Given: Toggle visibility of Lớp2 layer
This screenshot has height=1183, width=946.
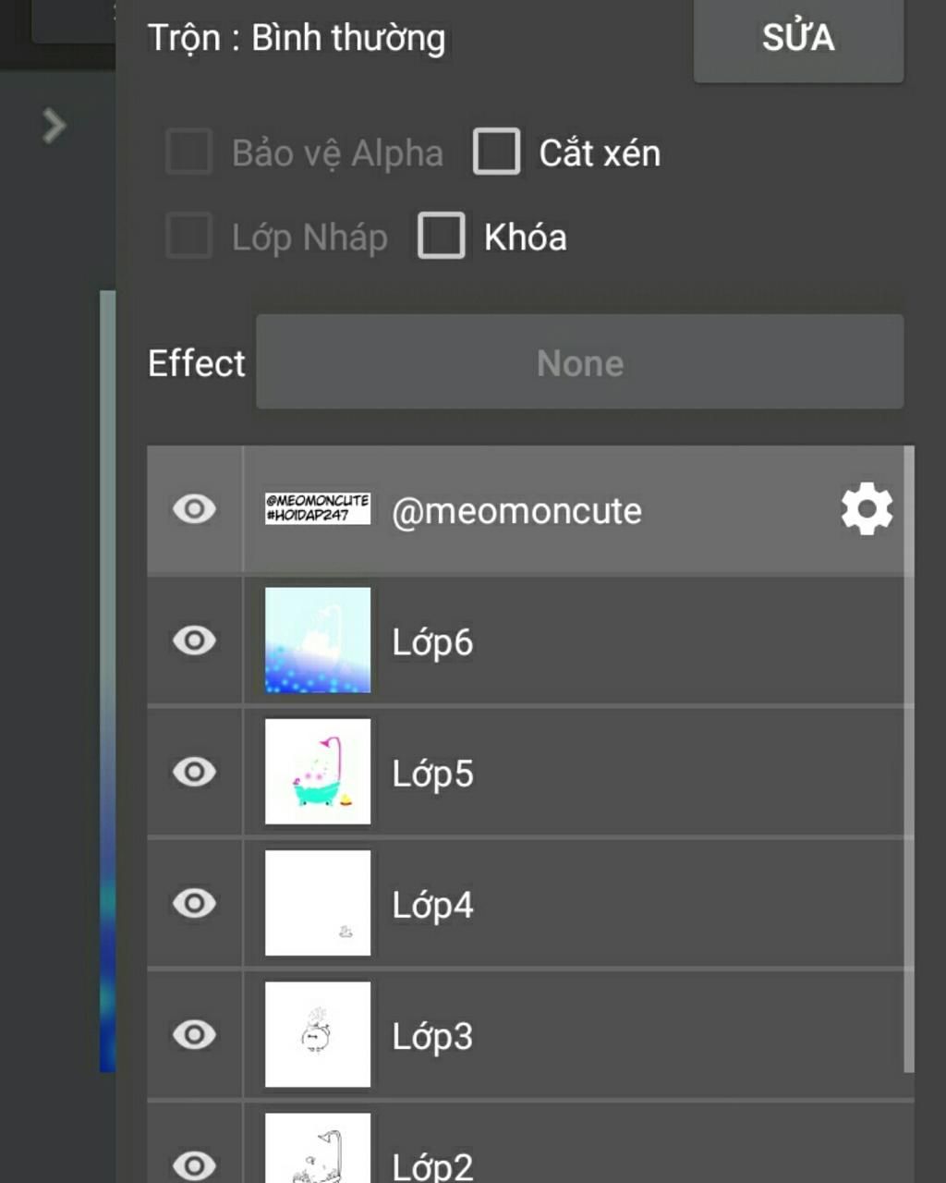Looking at the screenshot, I should (x=194, y=1165).
